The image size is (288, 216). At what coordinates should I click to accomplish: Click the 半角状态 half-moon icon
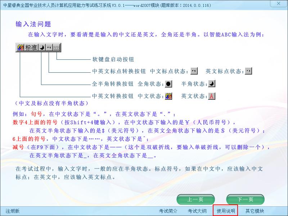pos(212,84)
